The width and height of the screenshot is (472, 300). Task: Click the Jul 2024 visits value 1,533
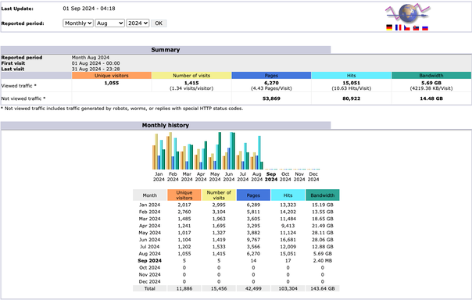219,247
